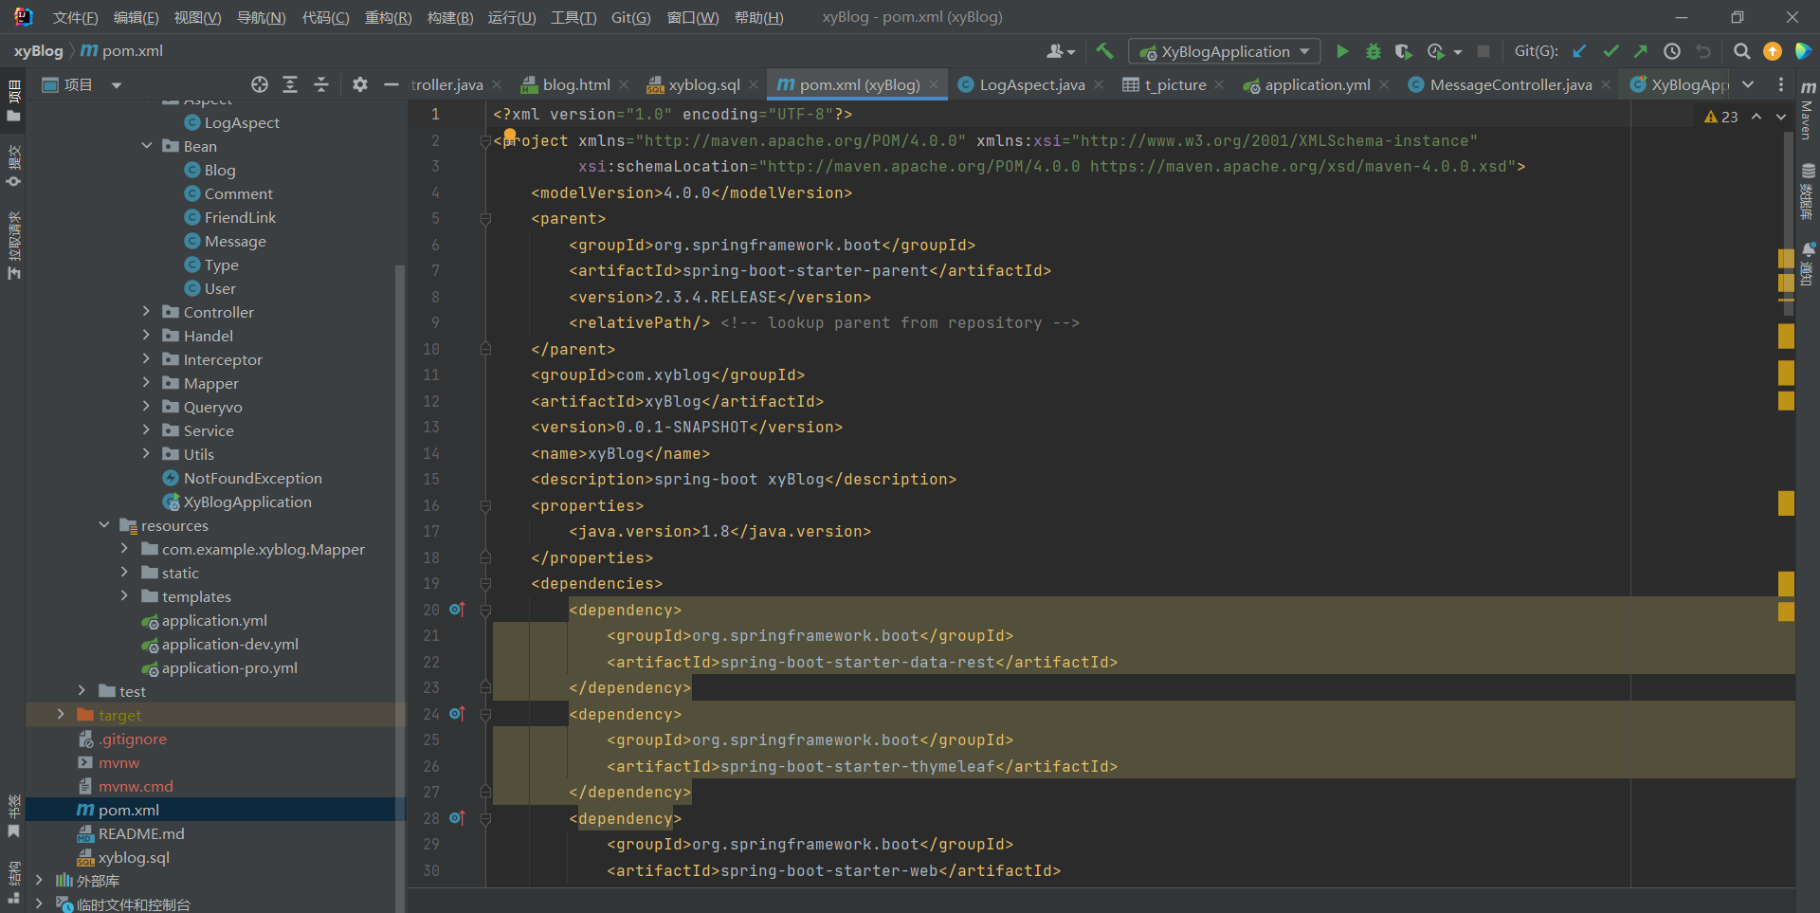Viewport: 1820px width, 913px height.
Task: Toggle the Maven tool window on the right sidebar
Action: click(x=1808, y=112)
